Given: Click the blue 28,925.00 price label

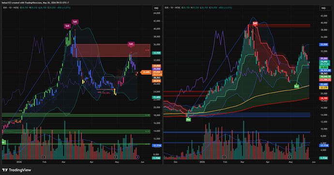Looking at the screenshot, I should tap(325, 70).
